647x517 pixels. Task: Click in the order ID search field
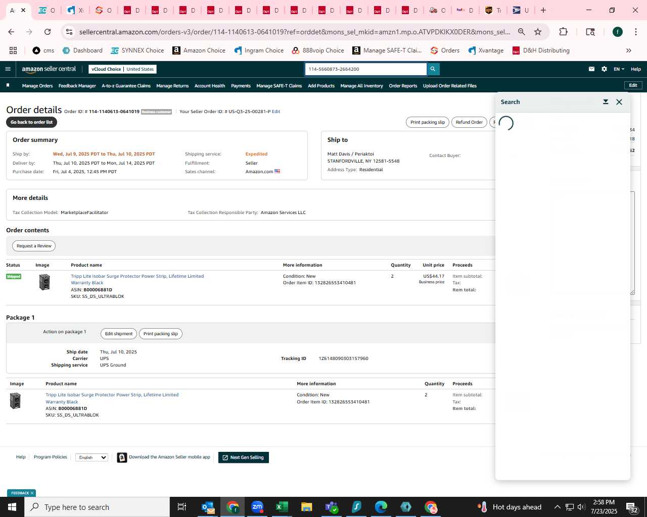(x=366, y=69)
